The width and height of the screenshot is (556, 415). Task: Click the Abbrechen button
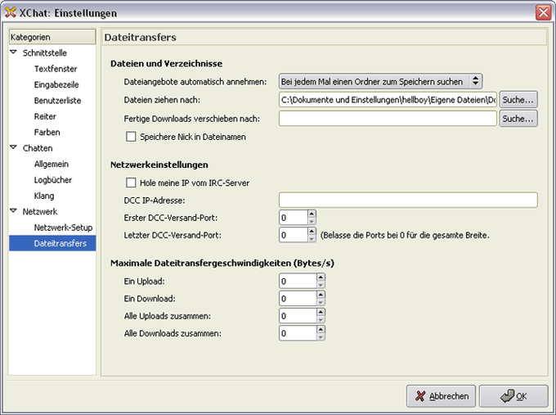pos(441,396)
